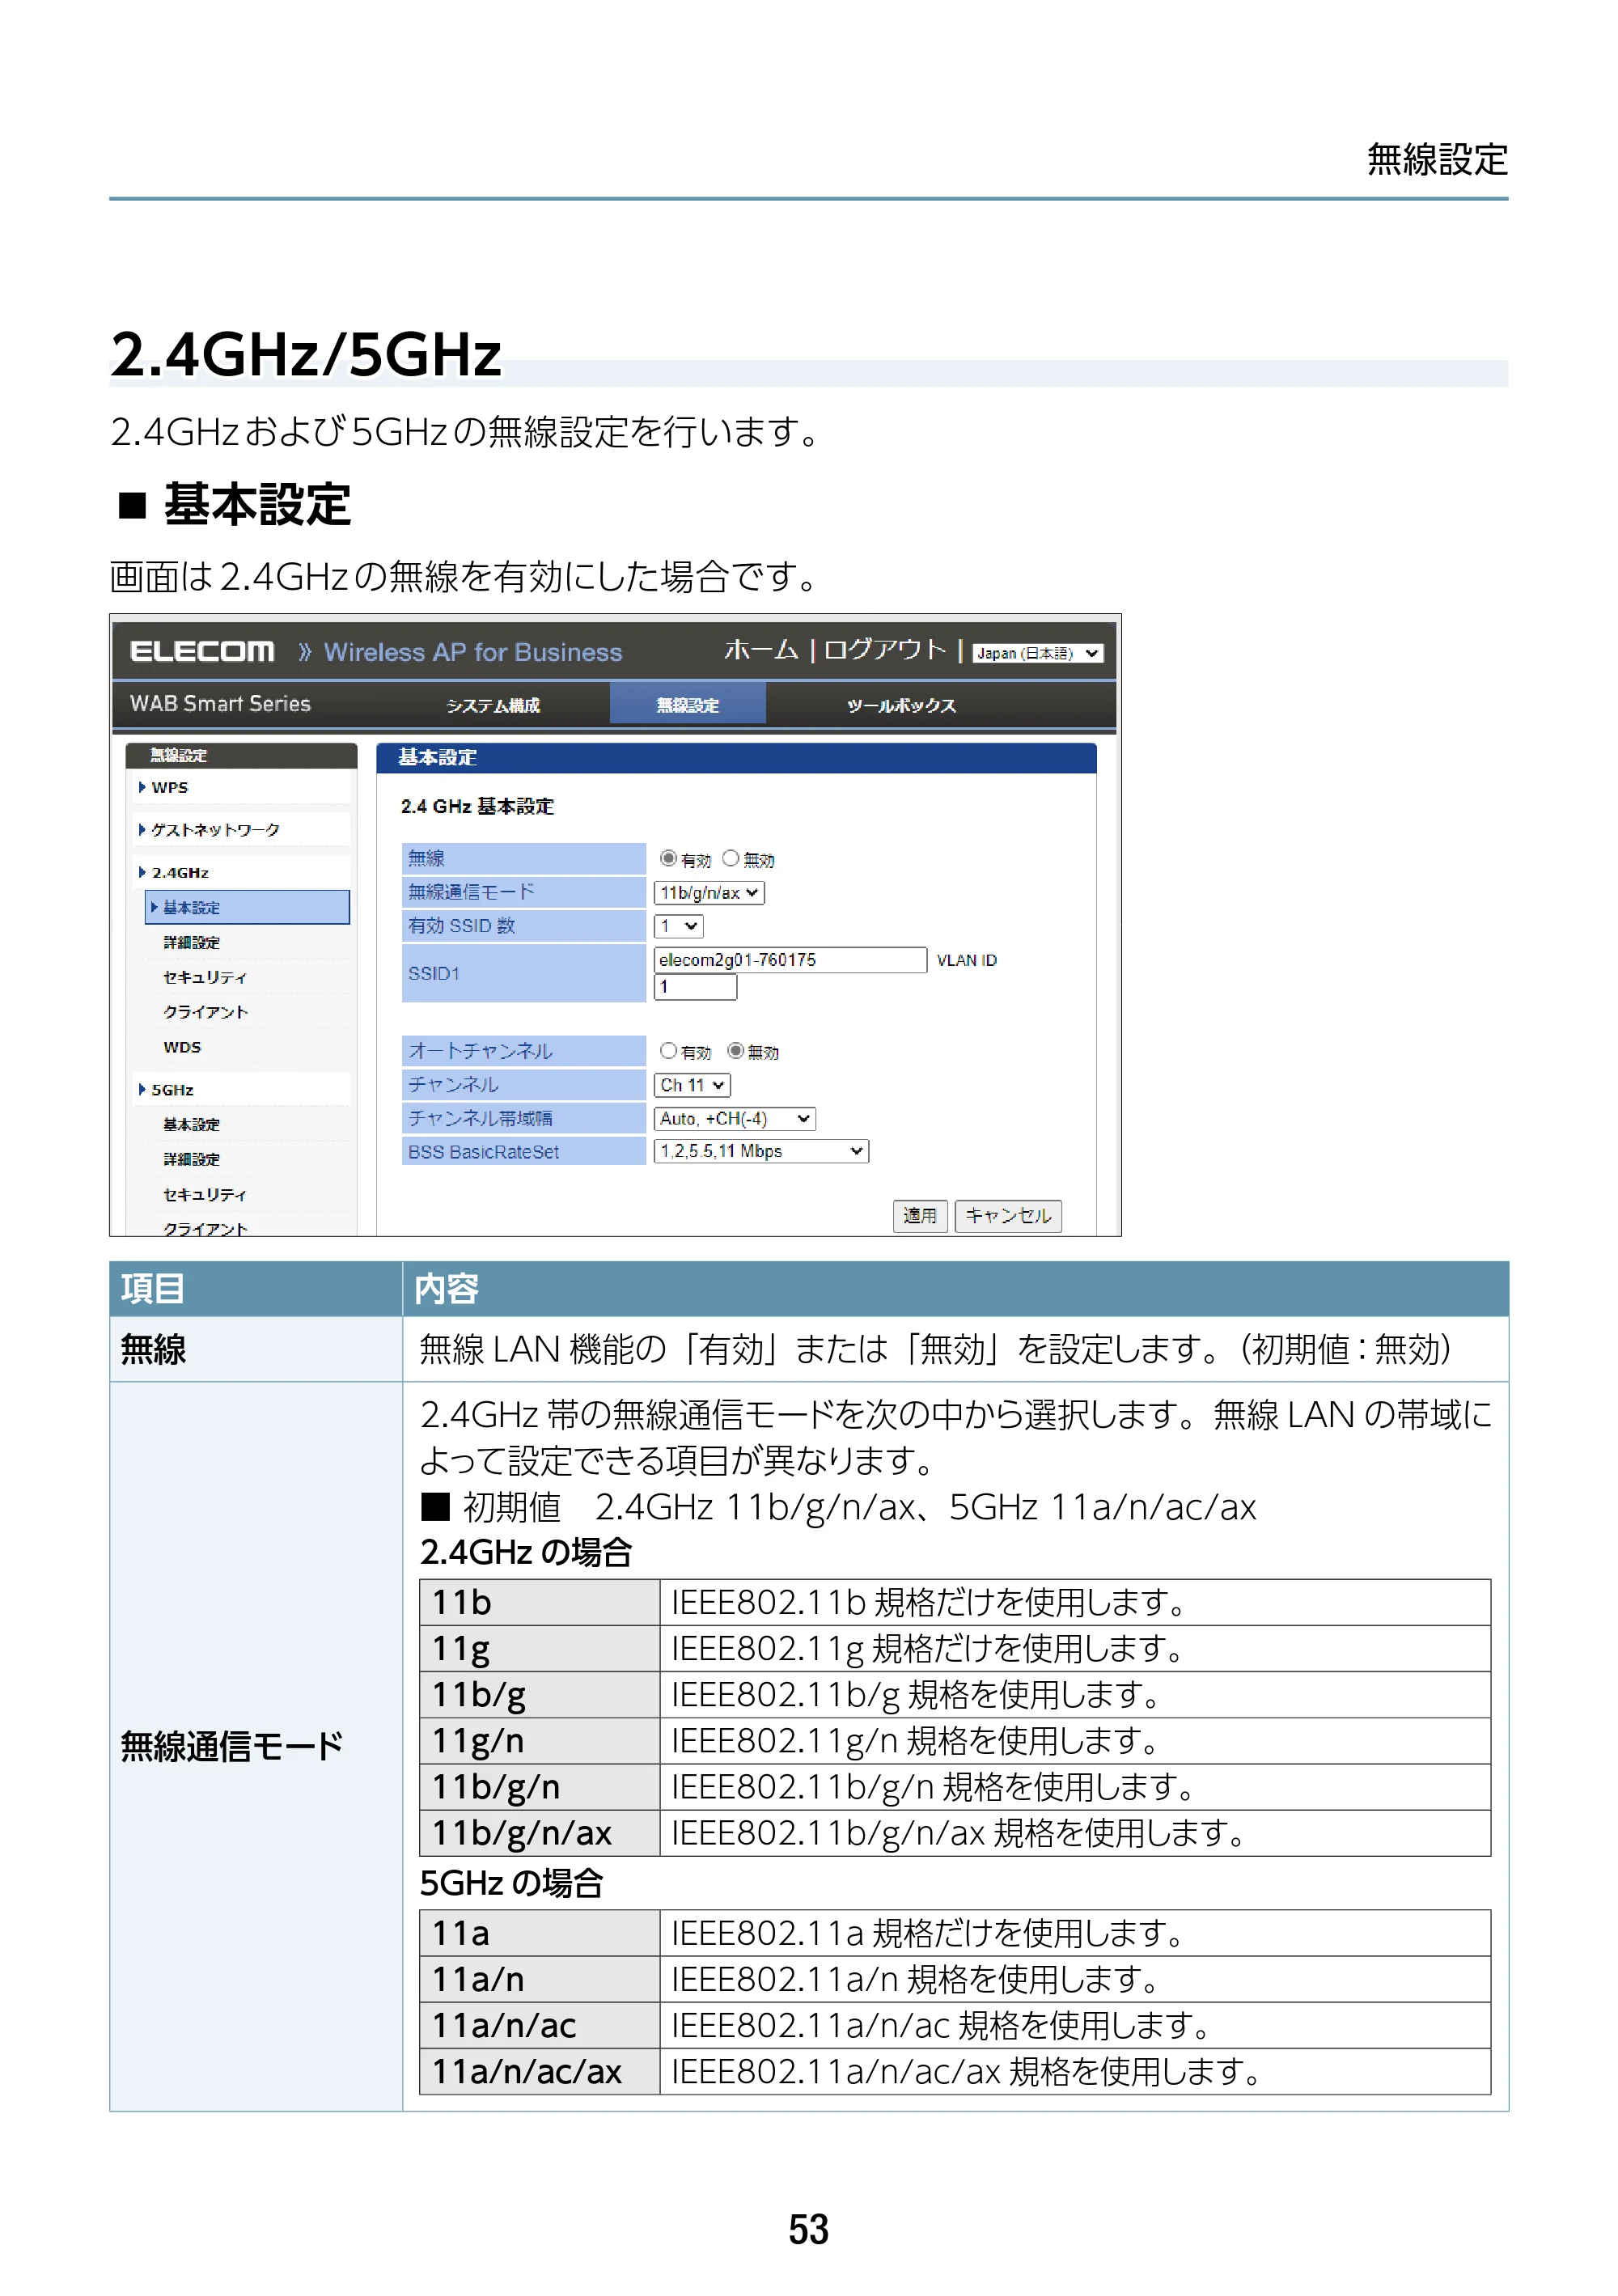This screenshot has height=2296, width=1618.
Task: Open ゲストネットワーク in the sidebar
Action: [215, 830]
